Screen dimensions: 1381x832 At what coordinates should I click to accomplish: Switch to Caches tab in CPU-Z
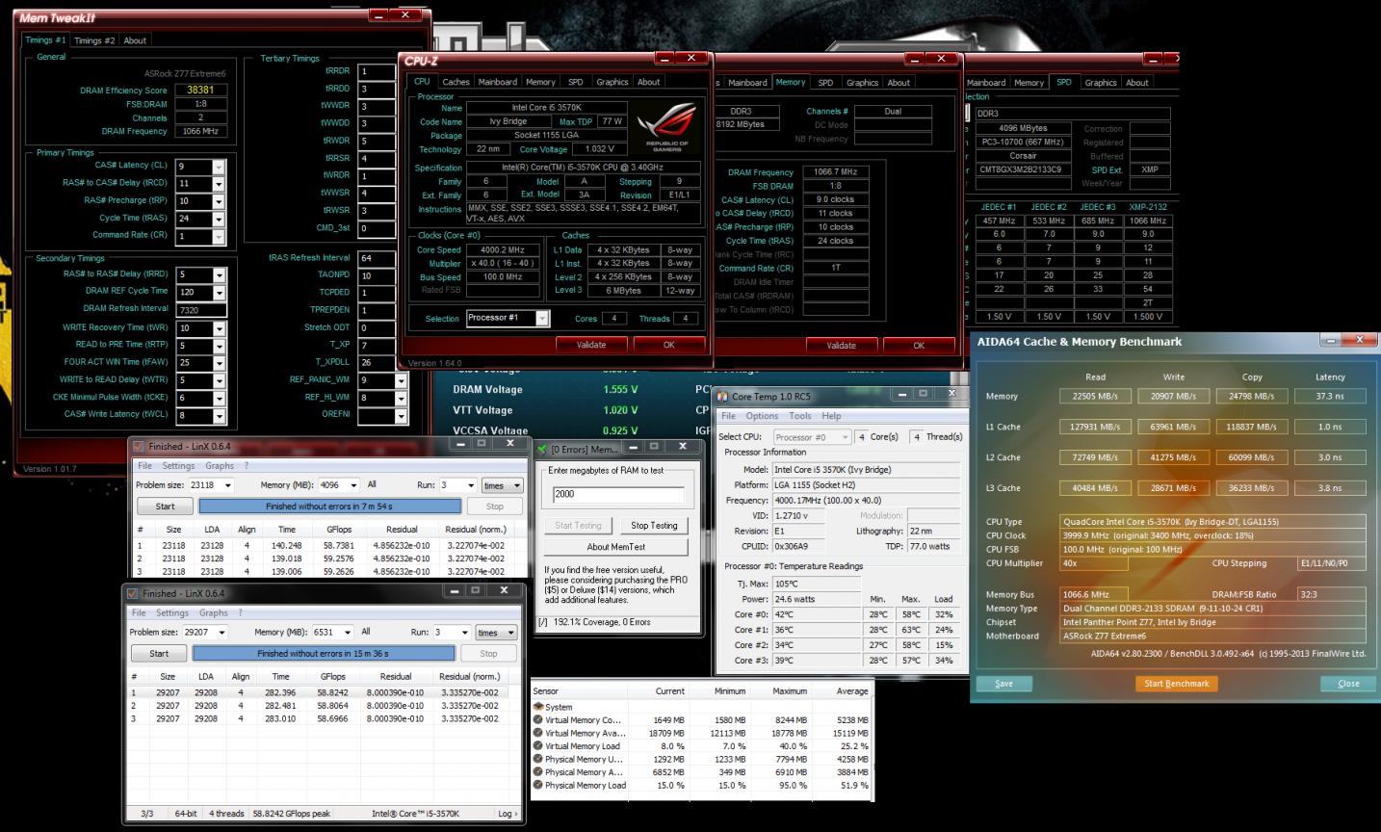coord(456,82)
